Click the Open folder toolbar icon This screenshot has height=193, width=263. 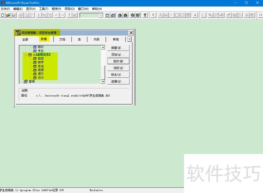point(8,15)
